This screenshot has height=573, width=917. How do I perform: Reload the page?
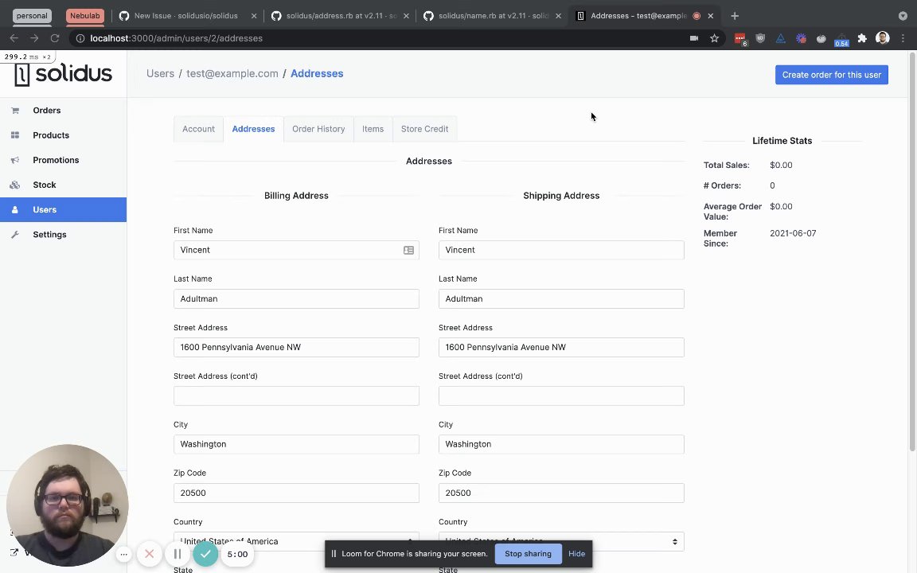tap(55, 38)
